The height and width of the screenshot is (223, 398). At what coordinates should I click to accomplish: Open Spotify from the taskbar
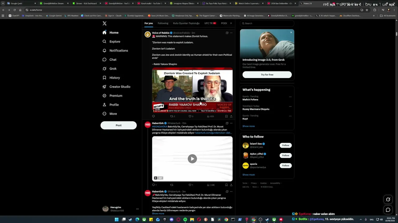click(185, 220)
